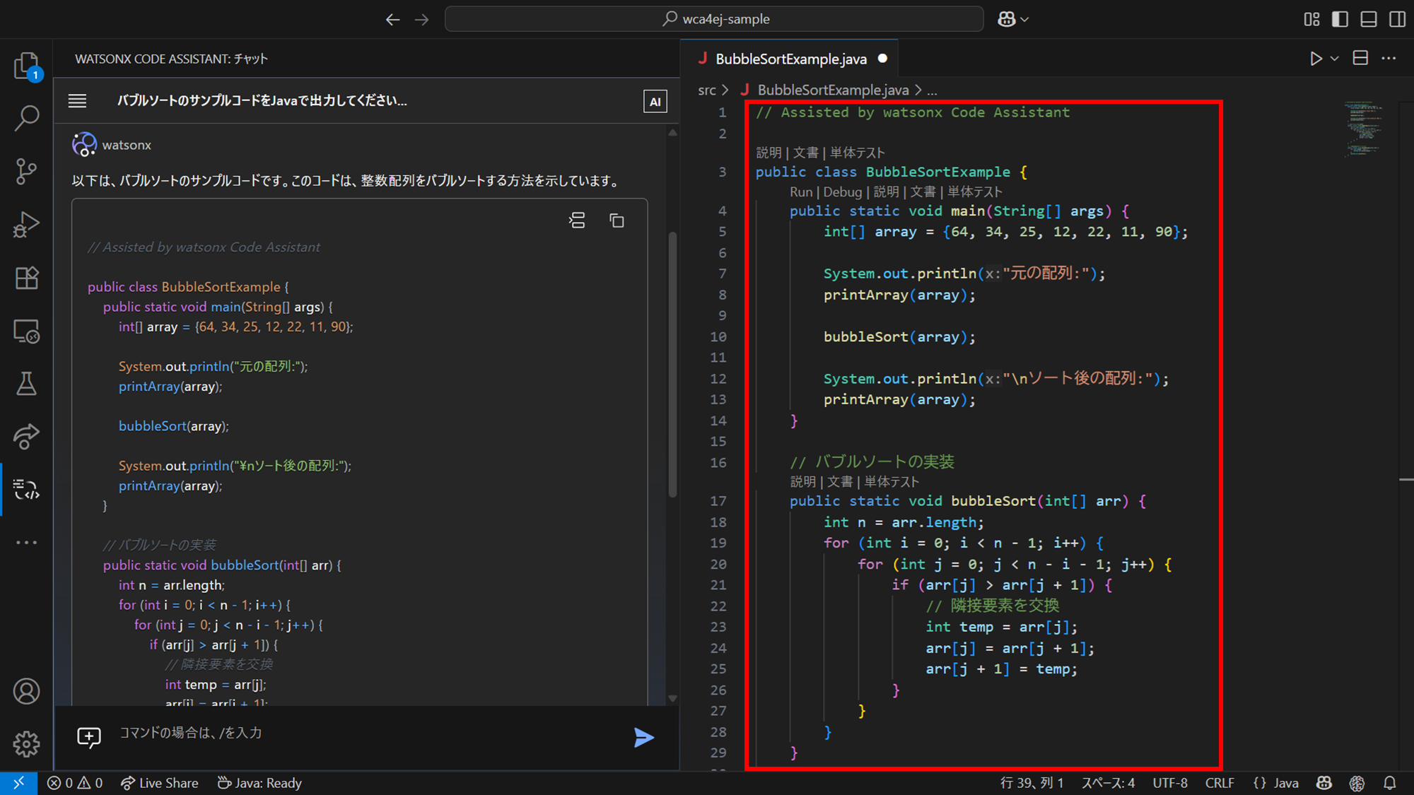Toggle the primary side bar layout
This screenshot has height=795, width=1414.
click(x=1340, y=19)
